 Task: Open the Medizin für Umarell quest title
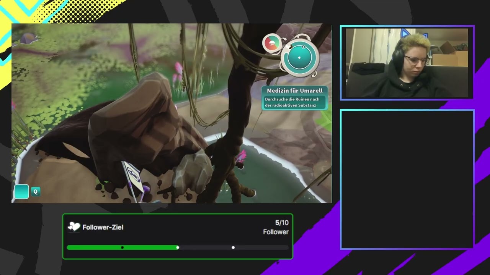click(295, 91)
